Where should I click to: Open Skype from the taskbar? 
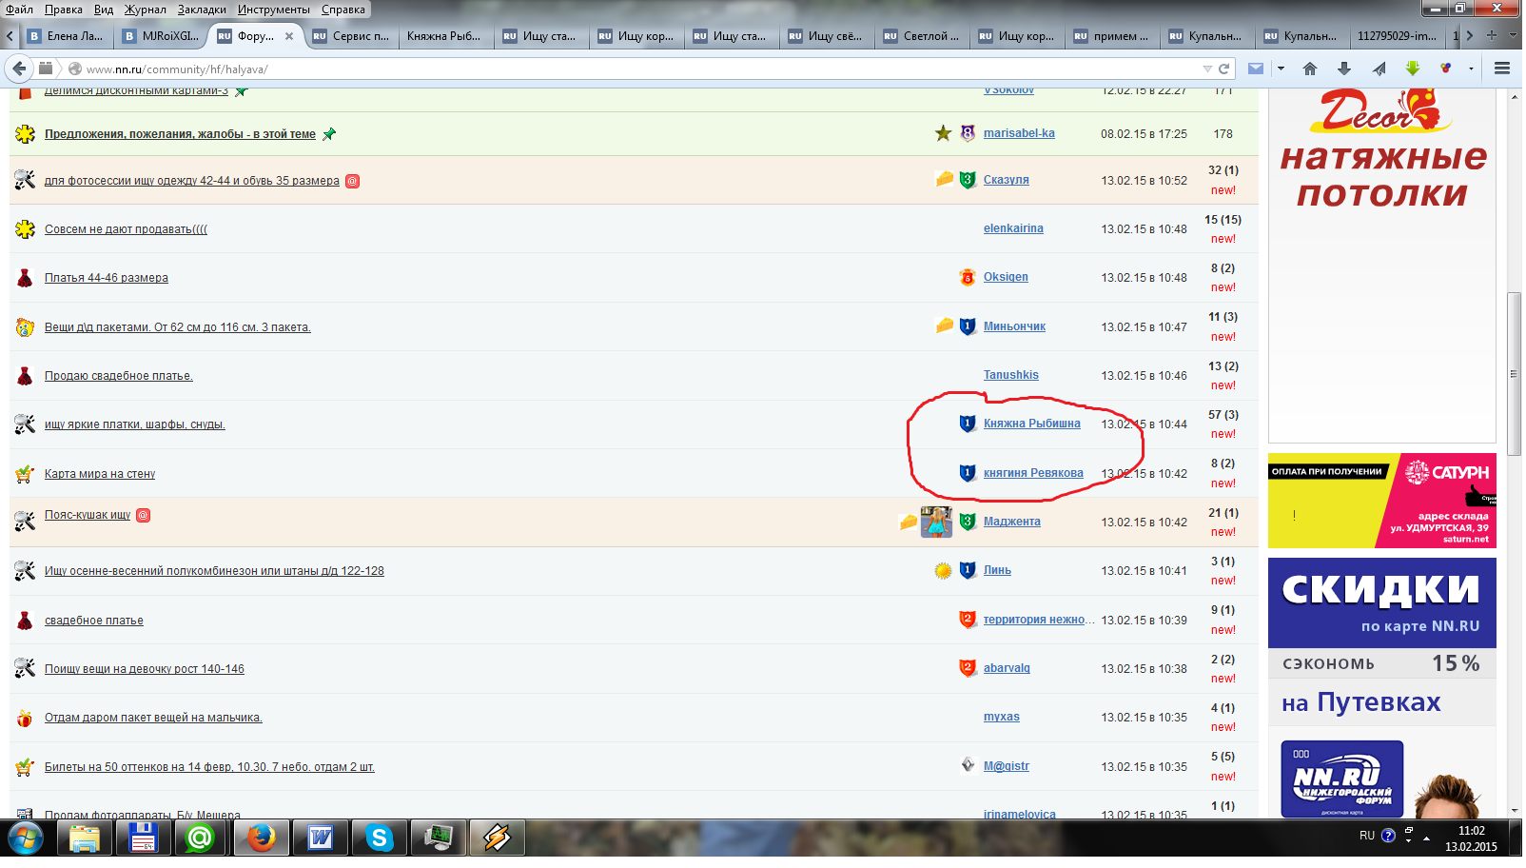coord(380,838)
